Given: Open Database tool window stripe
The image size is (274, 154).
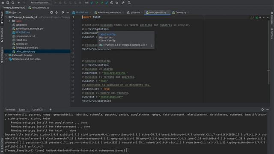Looking at the screenshot, I should pos(272,18).
